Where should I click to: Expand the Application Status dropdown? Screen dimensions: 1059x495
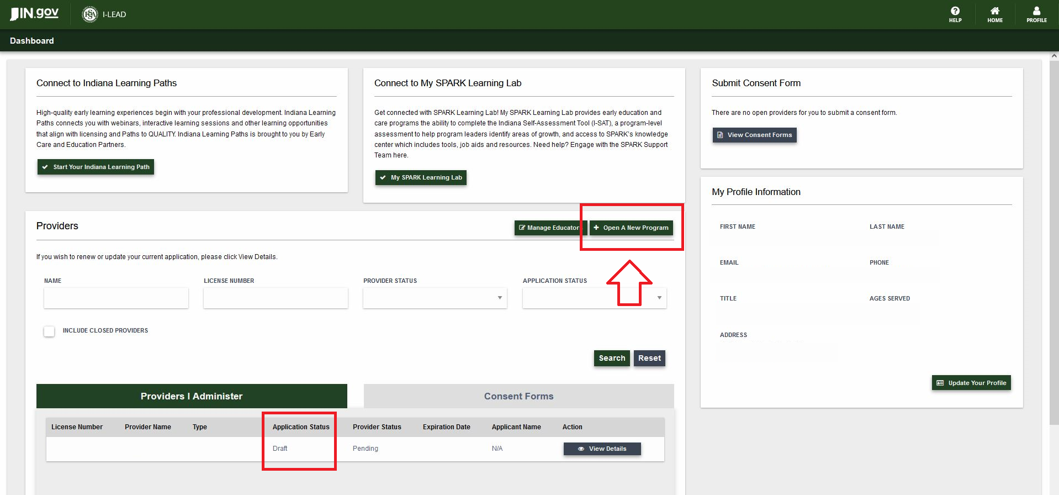[x=594, y=298]
